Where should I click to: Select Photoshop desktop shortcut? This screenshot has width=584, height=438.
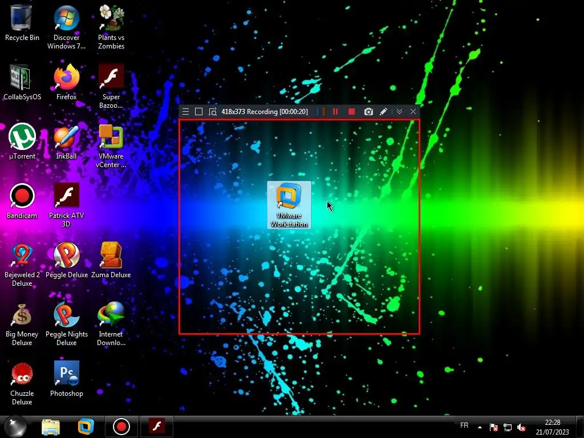tap(66, 379)
